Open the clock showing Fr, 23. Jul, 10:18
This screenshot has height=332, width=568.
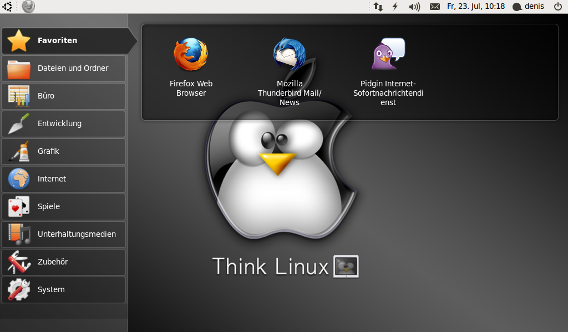(475, 7)
